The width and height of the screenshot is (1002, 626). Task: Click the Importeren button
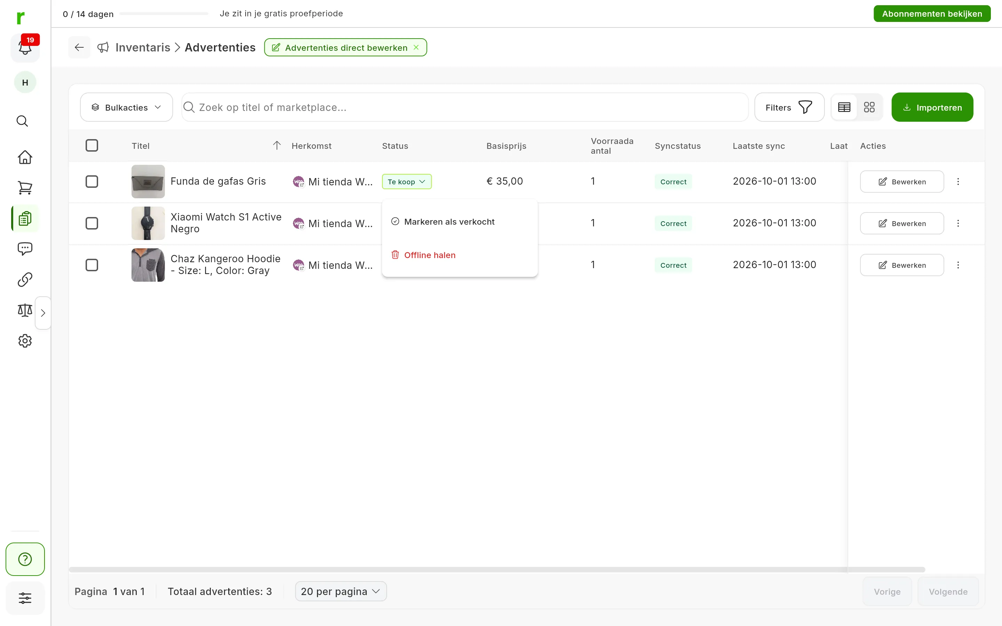(x=932, y=107)
